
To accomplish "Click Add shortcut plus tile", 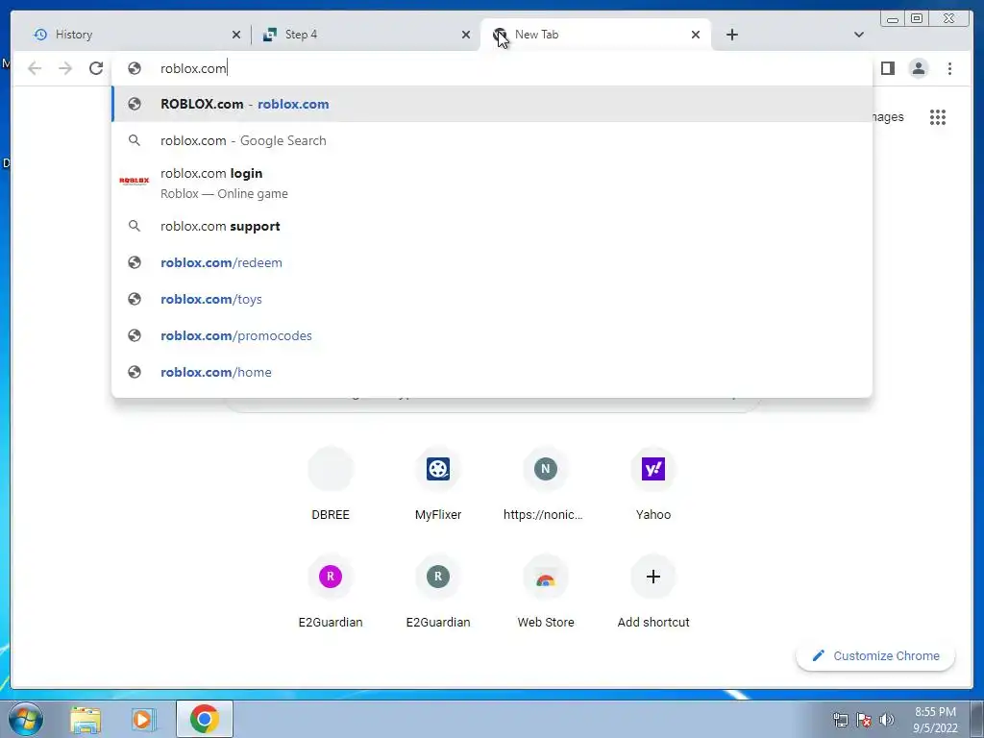I will (x=653, y=592).
